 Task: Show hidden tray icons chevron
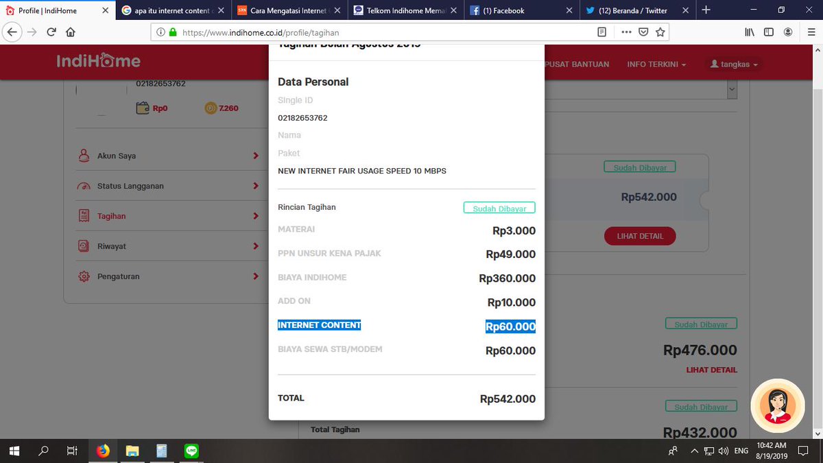(694, 451)
